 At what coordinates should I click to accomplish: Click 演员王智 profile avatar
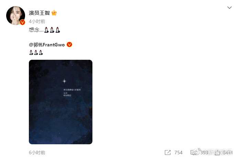point(15,15)
